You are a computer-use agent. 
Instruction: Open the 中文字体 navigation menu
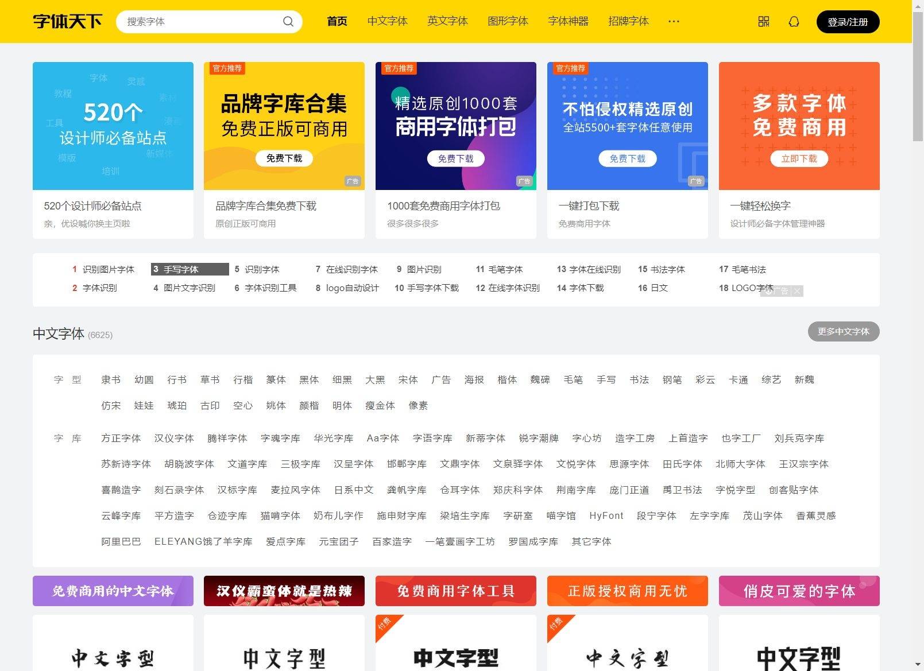tap(387, 21)
